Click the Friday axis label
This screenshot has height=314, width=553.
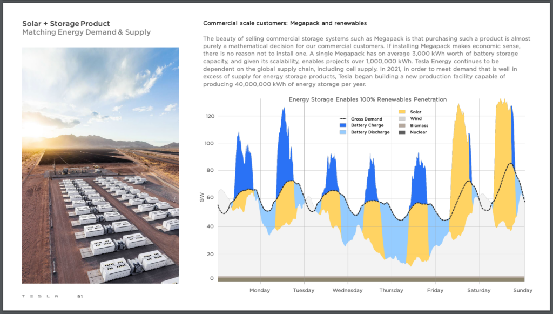[435, 290]
